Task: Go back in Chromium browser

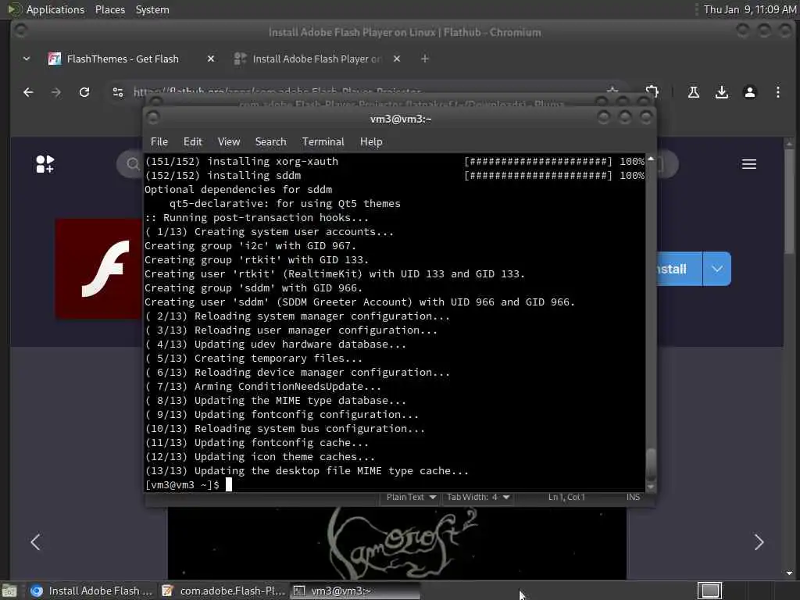Action: tap(29, 92)
